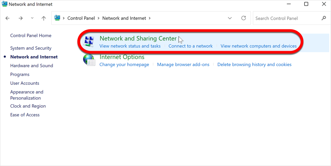
Task: Click Change your homepage
Action: [x=124, y=64]
